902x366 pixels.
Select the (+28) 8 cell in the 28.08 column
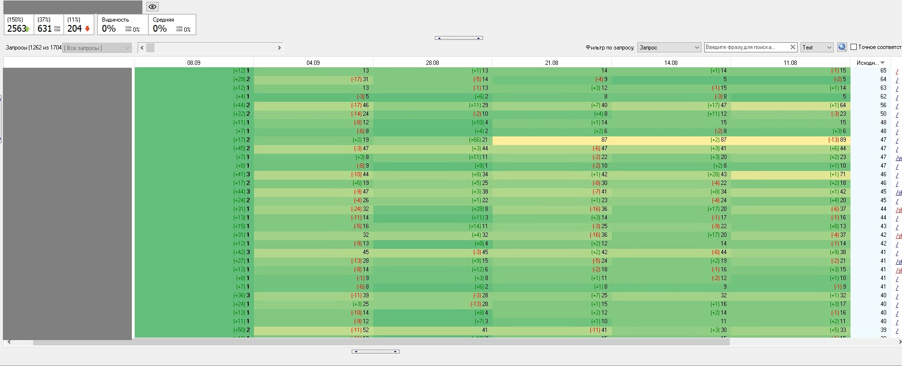(x=432, y=209)
